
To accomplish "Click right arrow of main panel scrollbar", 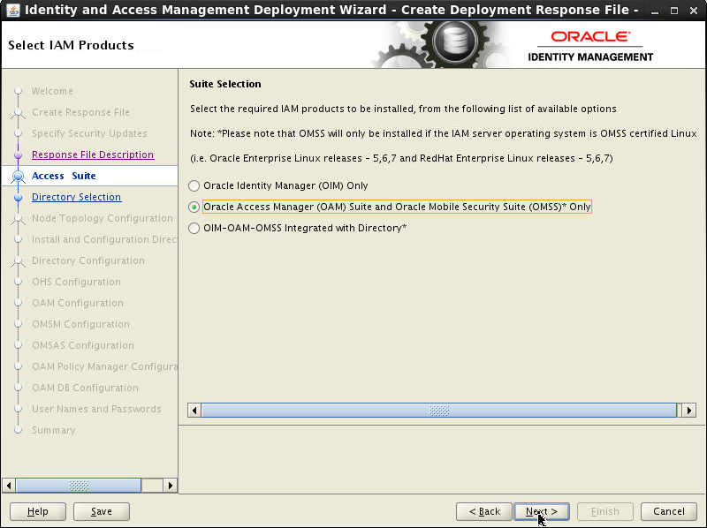I will click(x=689, y=410).
